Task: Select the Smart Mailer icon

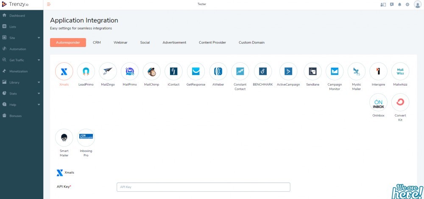Action: click(64, 138)
